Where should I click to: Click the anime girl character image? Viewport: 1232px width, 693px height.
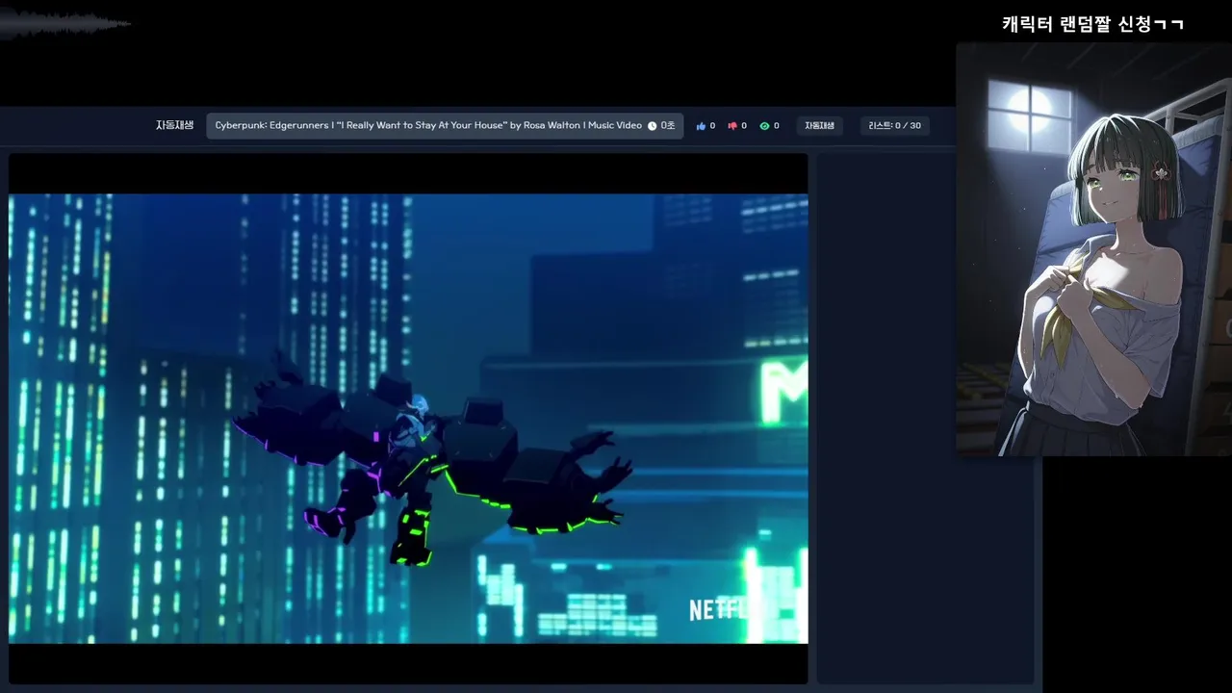(x=1093, y=249)
